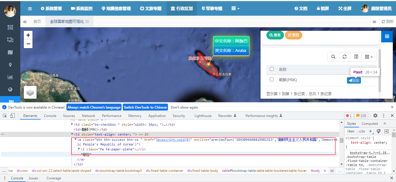
Task: Open the 文旅专题 menu
Action: tap(151, 8)
